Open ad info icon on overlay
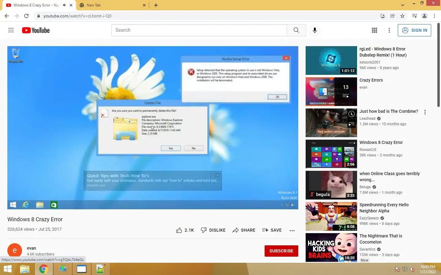Viewport: 441px width, 275px height. coord(213,175)
